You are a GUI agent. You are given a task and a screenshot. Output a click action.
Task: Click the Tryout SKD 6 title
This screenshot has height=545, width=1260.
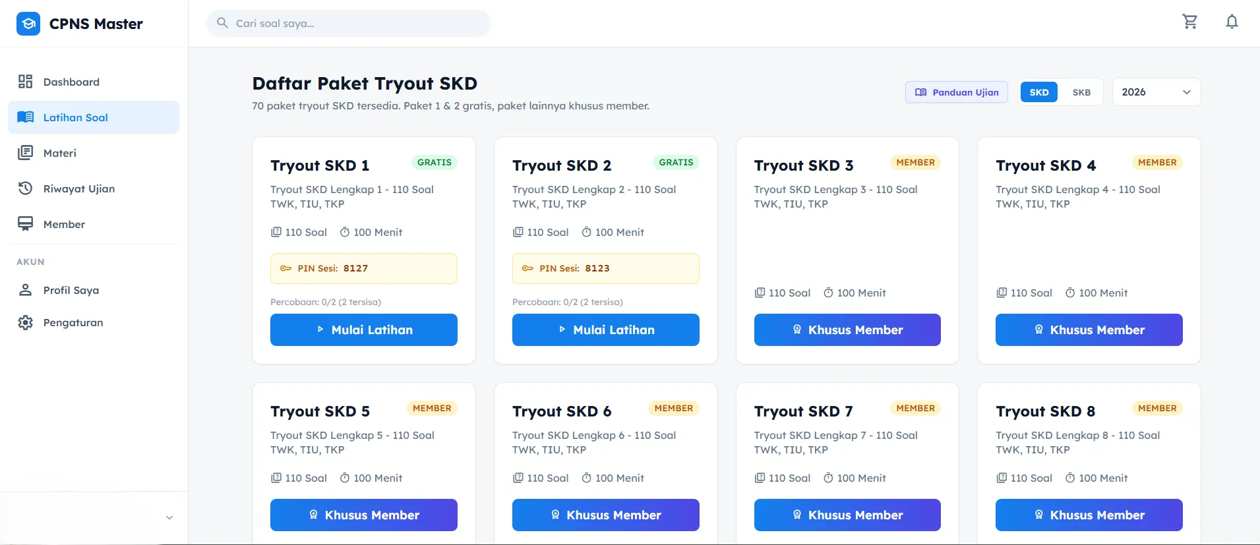pos(562,411)
